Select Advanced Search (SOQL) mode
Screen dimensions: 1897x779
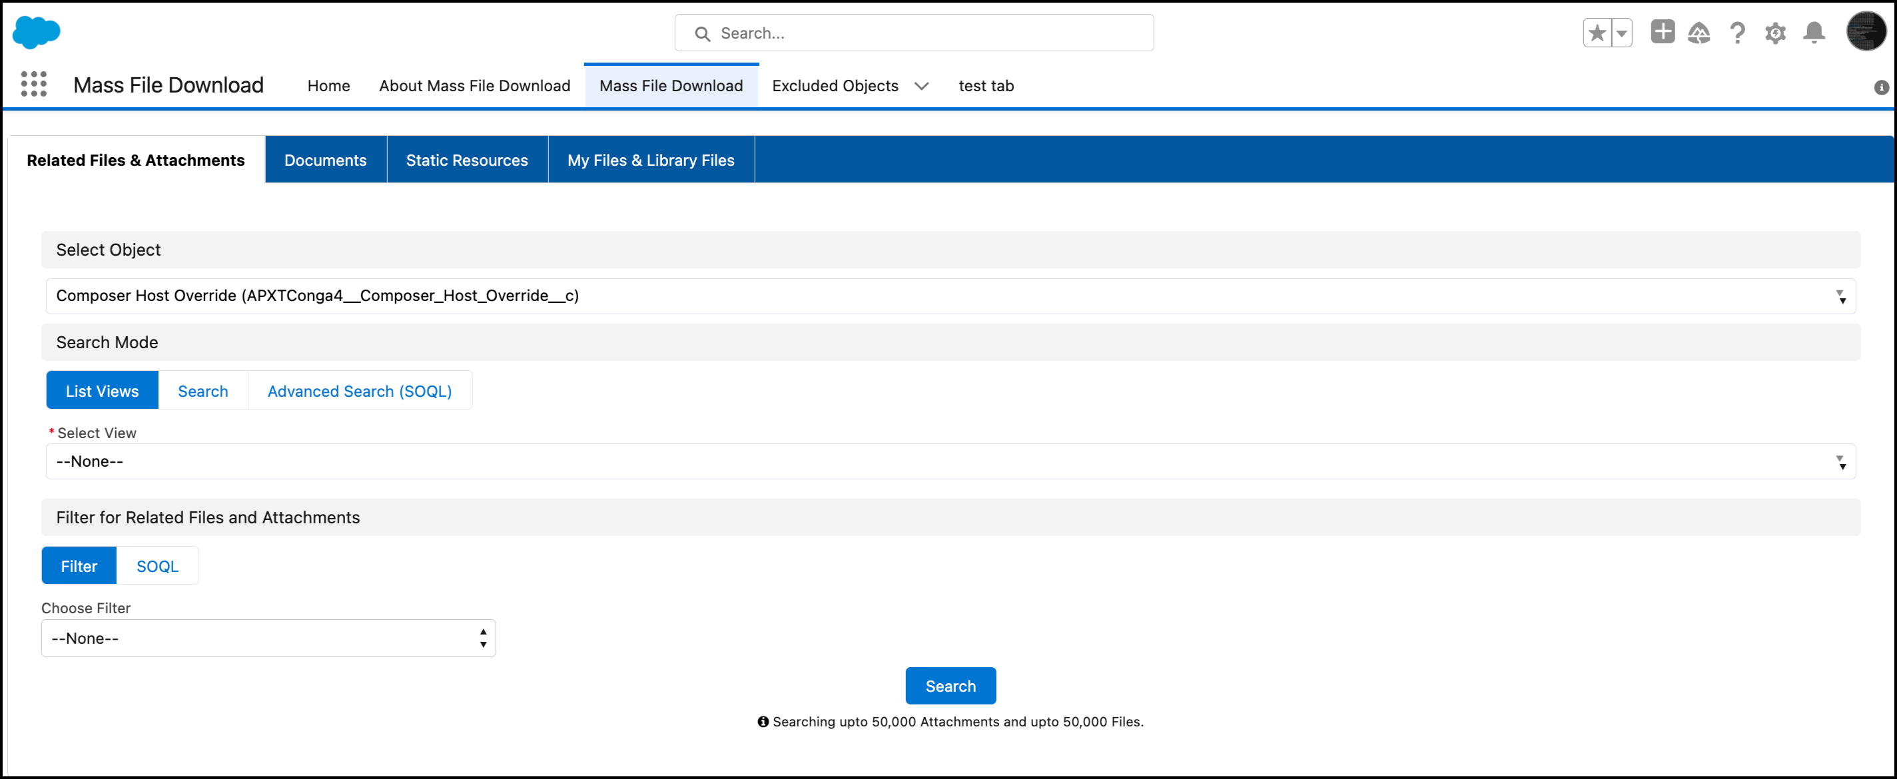[360, 391]
